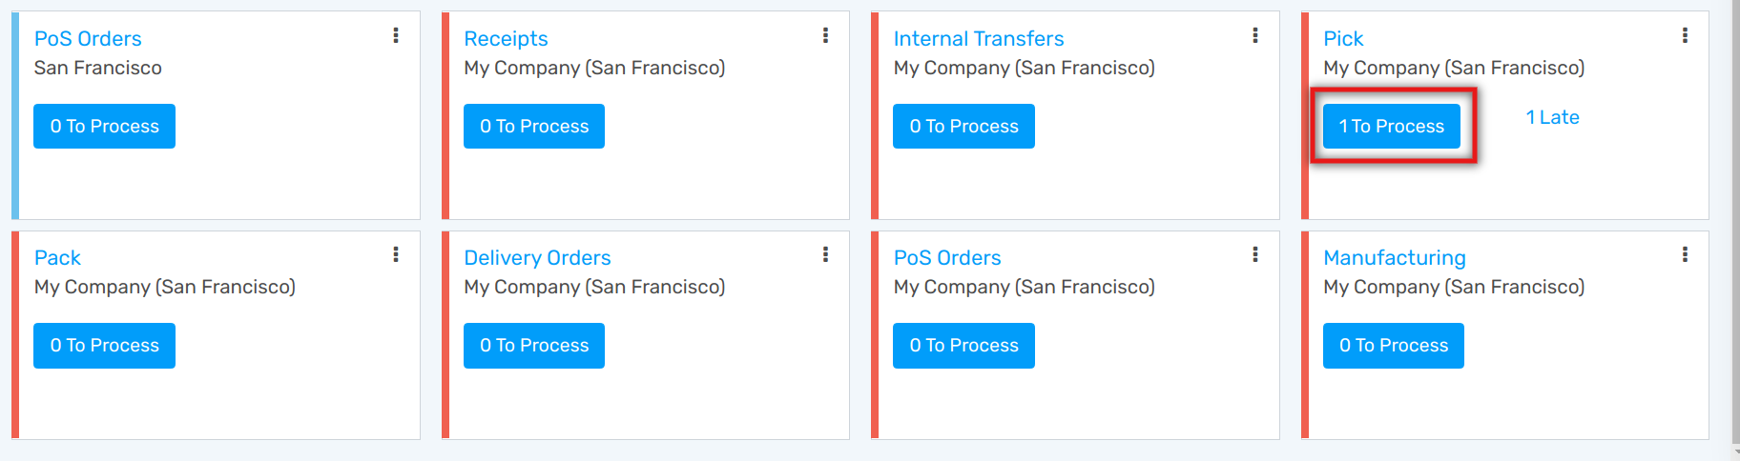Open the Manufacturing title link
This screenshot has height=461, width=1740.
click(x=1394, y=258)
